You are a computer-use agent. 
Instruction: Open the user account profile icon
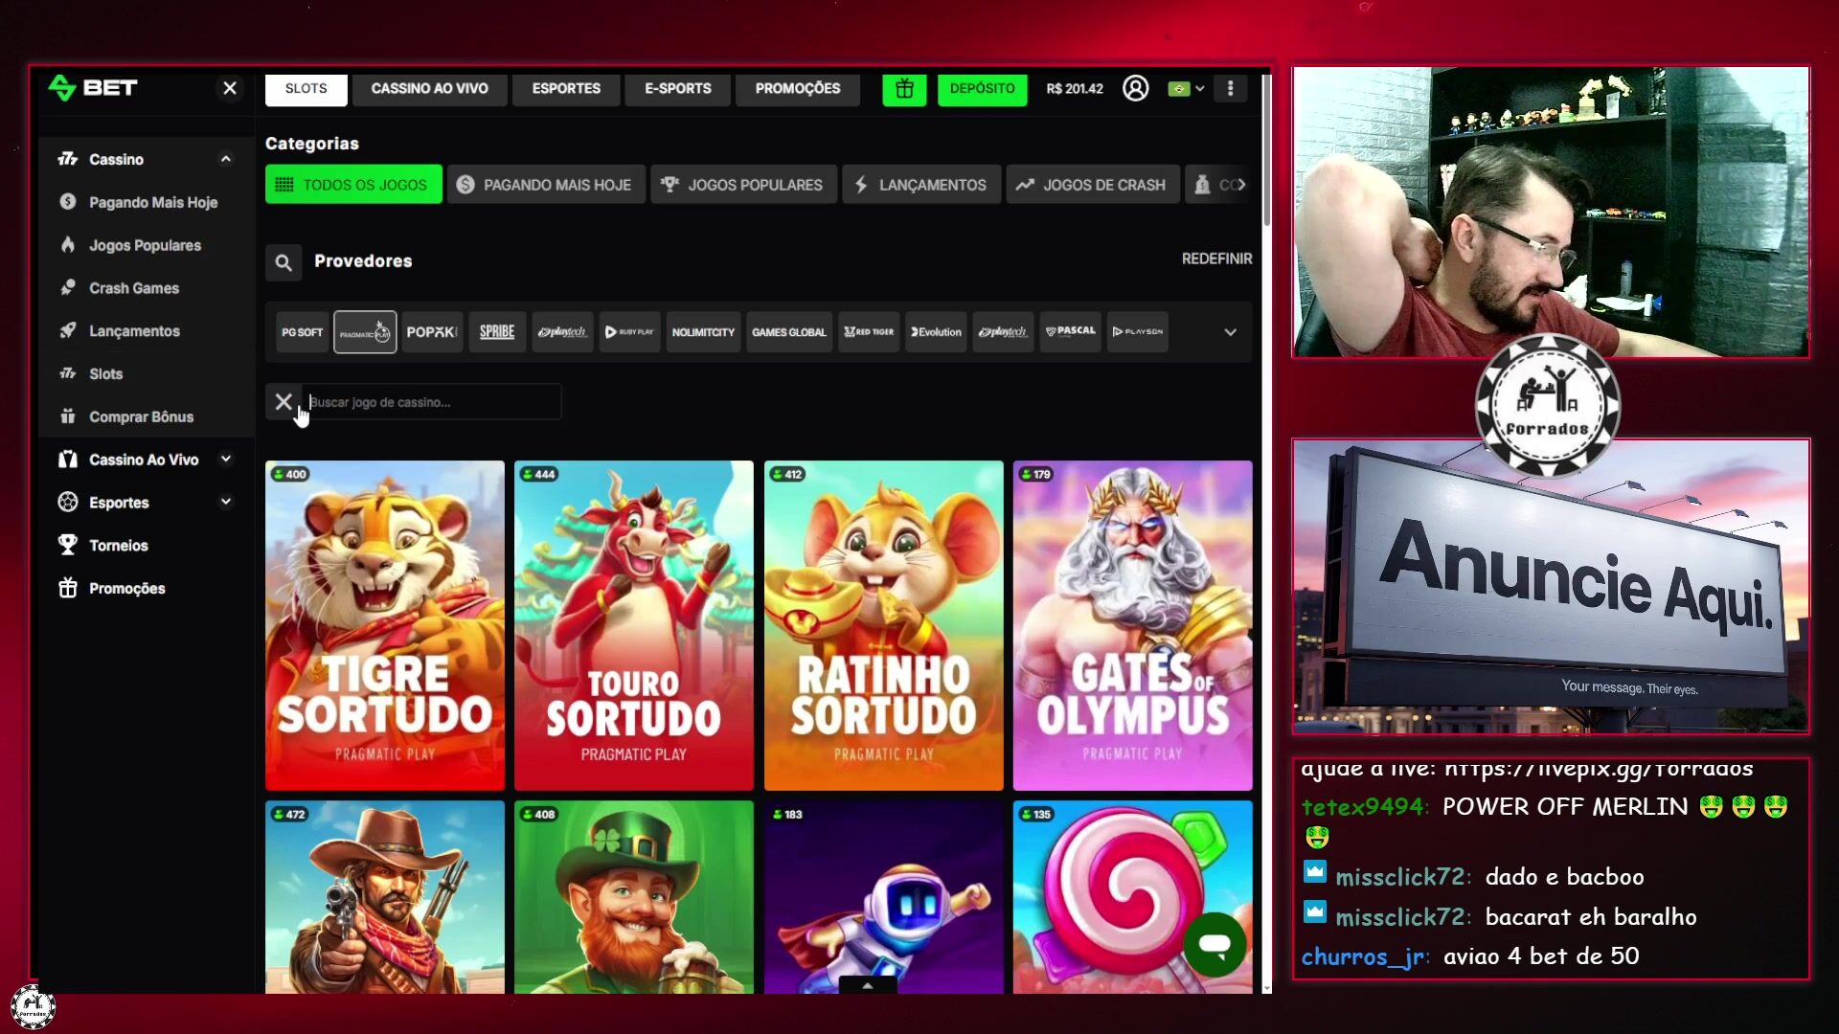1135,88
